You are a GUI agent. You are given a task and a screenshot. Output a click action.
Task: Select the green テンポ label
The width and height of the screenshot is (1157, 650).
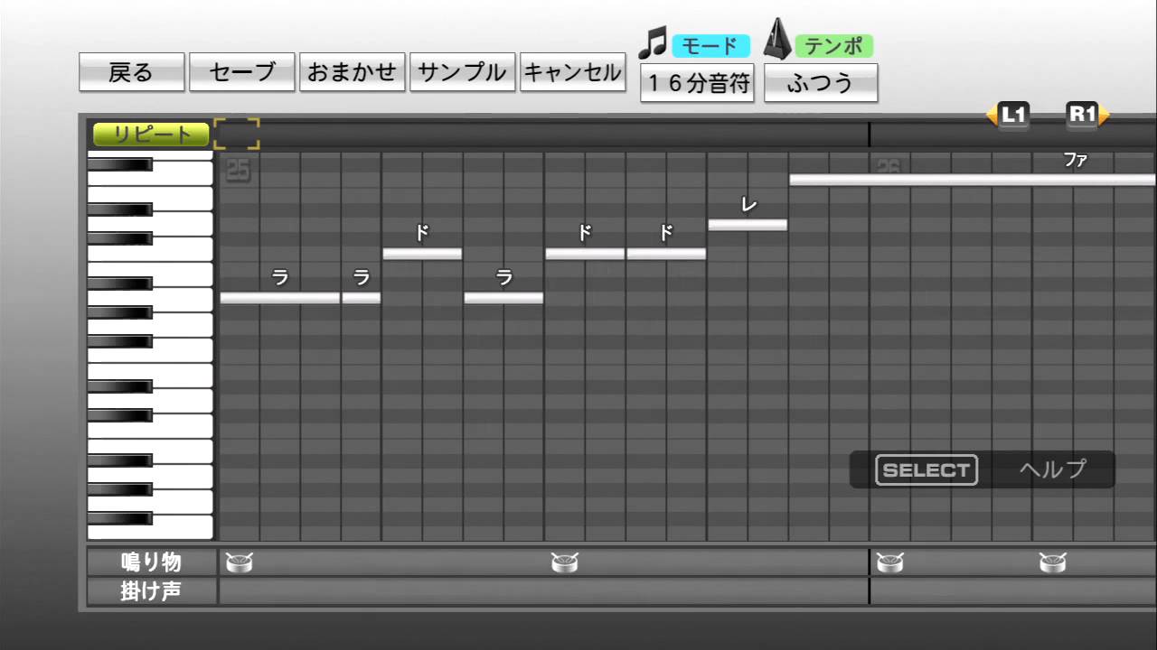click(834, 45)
